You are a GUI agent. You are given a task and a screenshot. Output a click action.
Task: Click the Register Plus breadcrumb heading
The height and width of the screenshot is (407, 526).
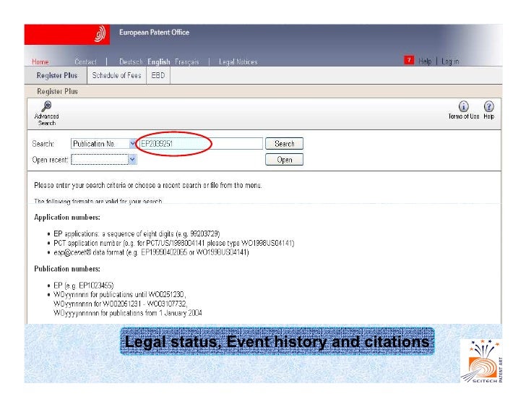click(57, 91)
